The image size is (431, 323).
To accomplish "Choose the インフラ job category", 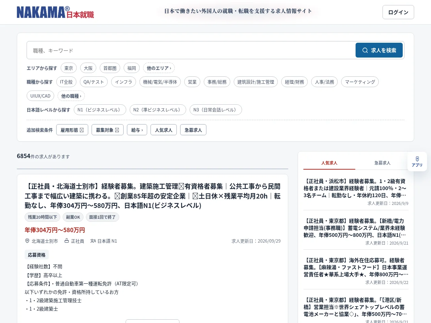I will 124,82.
